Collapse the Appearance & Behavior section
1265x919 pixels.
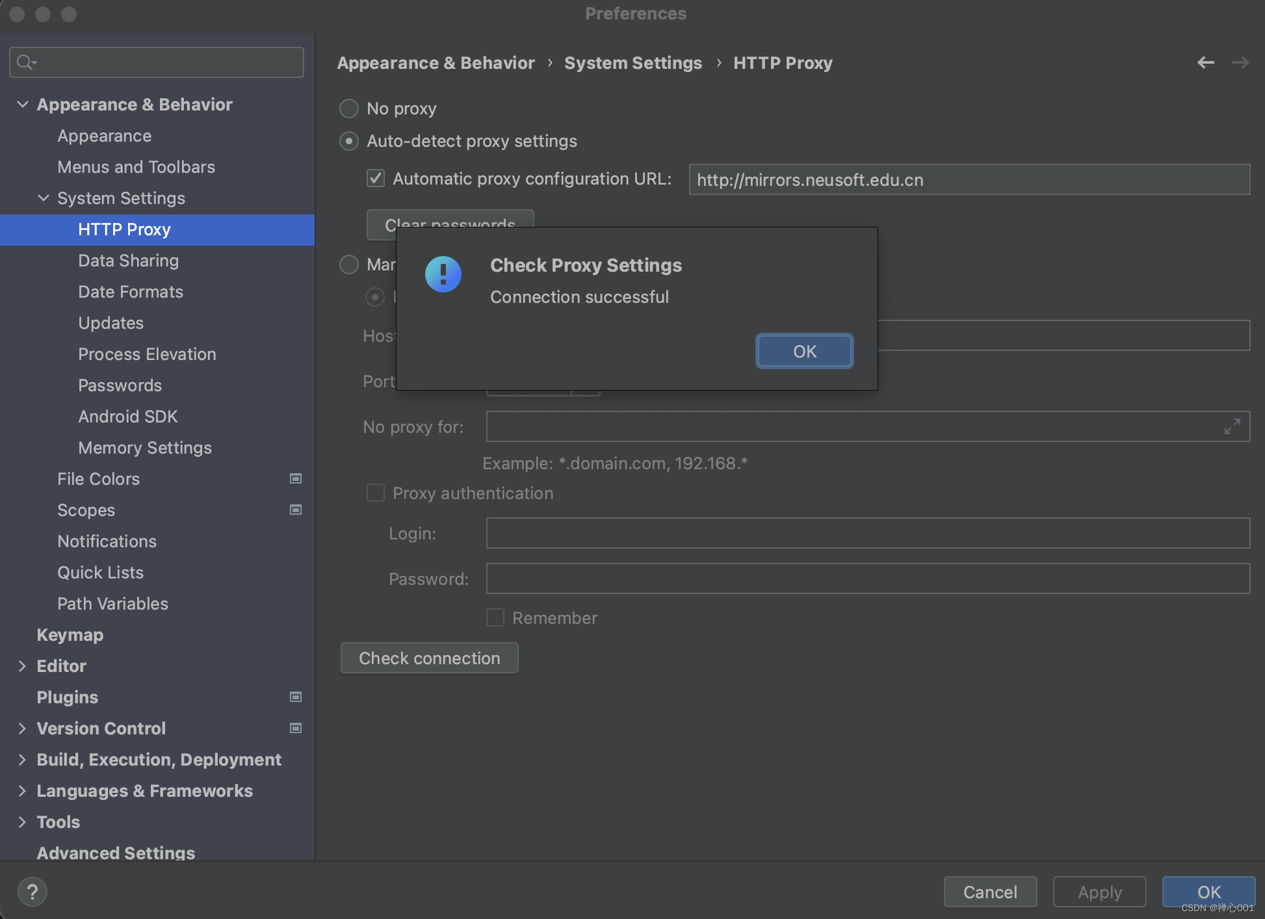23,104
